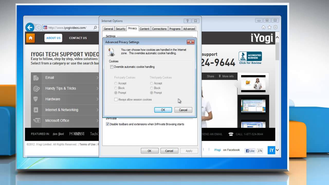
Task: Open the CONTACT US link
Action: point(78,38)
